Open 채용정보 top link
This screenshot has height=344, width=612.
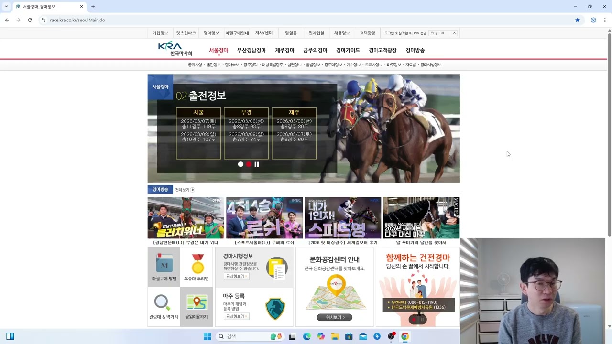click(342, 33)
